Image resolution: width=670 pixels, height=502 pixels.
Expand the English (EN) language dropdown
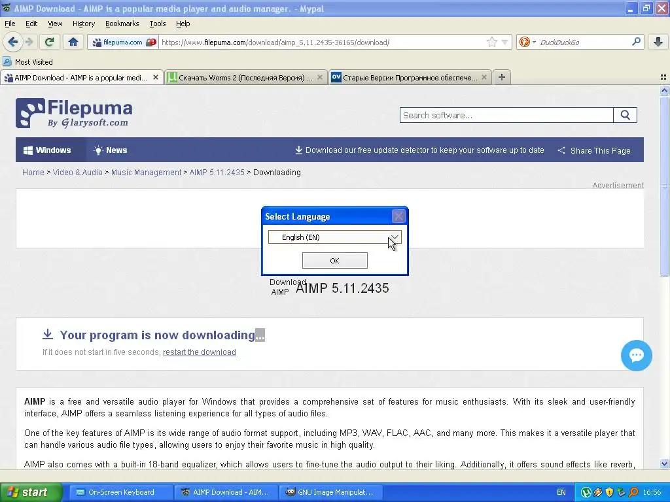pos(334,237)
